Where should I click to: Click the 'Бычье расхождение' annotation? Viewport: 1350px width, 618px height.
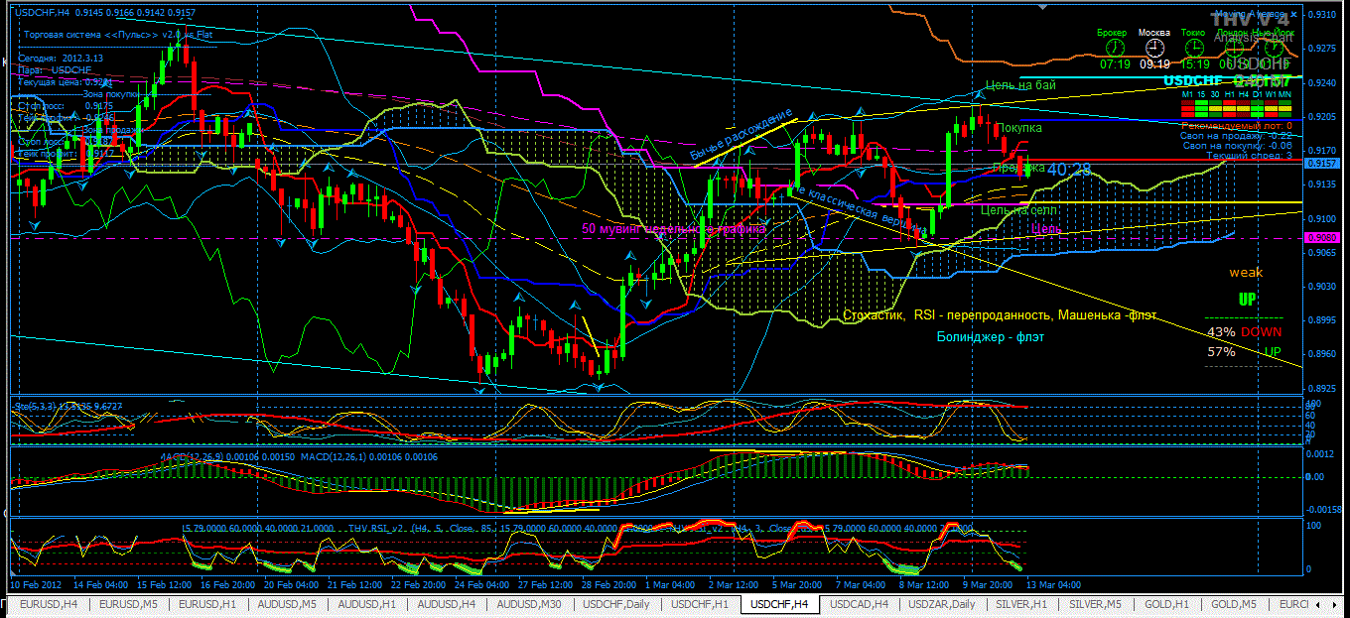[742, 135]
